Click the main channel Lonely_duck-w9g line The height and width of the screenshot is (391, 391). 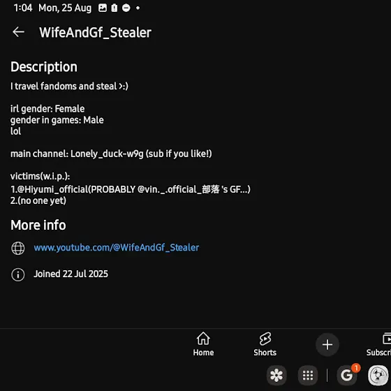tap(111, 154)
